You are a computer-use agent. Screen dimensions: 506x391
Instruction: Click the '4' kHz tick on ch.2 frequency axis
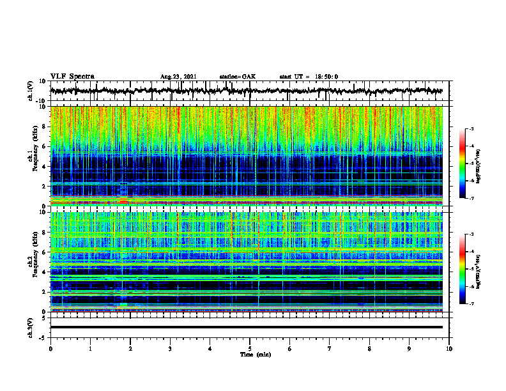pos(44,272)
